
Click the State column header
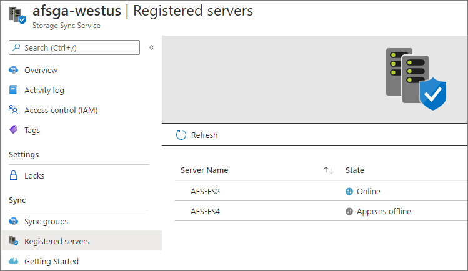[354, 170]
